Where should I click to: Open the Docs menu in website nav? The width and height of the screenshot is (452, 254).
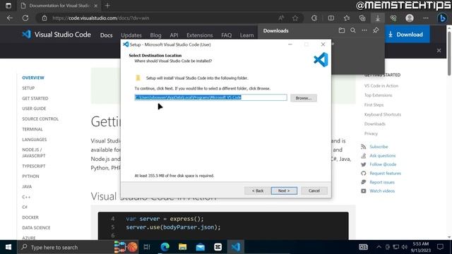pos(106,35)
